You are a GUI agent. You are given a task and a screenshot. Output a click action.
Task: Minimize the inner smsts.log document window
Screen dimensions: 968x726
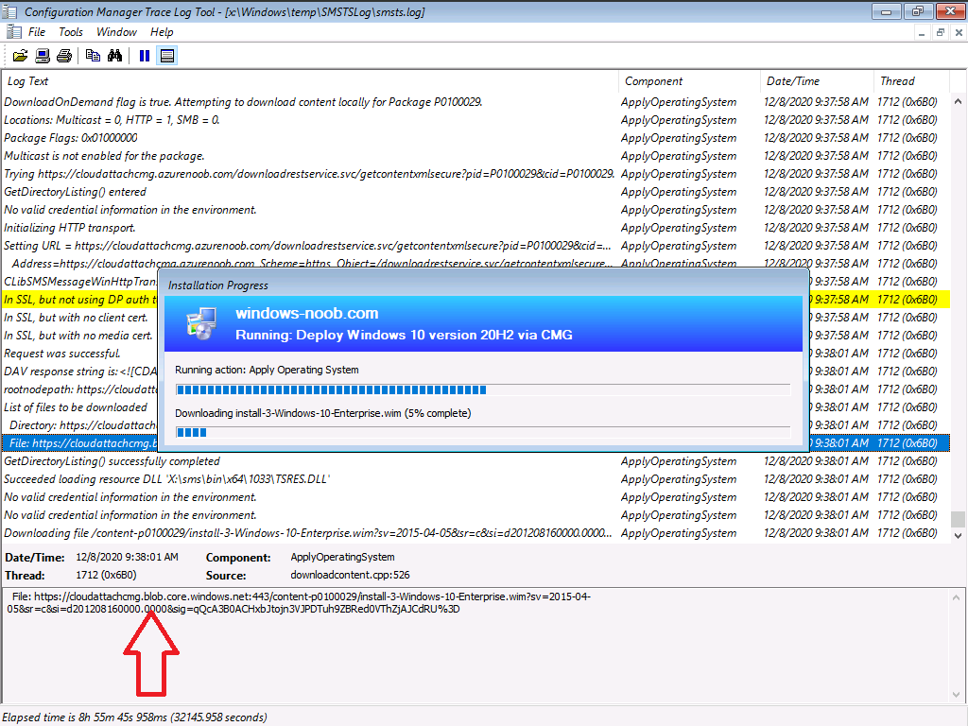pos(922,33)
